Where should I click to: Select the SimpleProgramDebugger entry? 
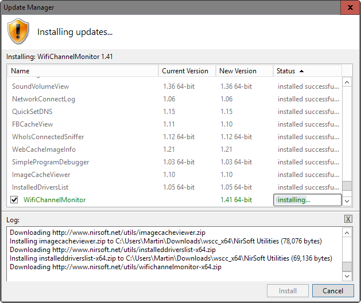pos(175,162)
